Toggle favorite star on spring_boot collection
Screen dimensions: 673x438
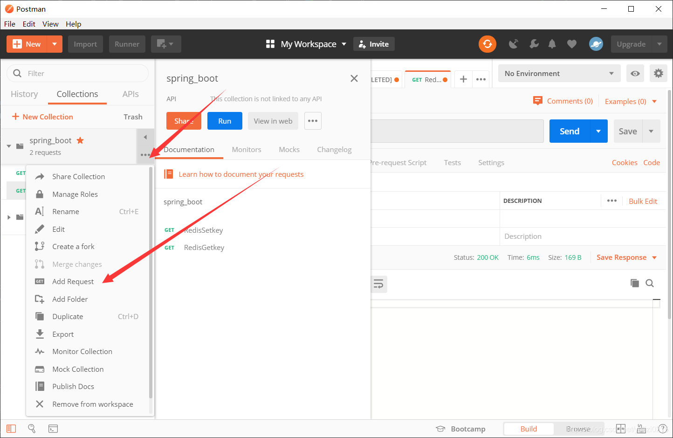(80, 140)
